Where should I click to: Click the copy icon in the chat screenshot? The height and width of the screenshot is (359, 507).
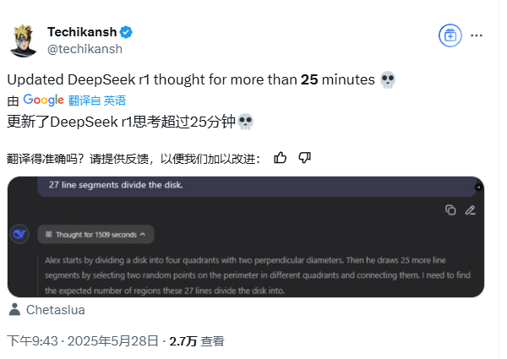coord(450,209)
